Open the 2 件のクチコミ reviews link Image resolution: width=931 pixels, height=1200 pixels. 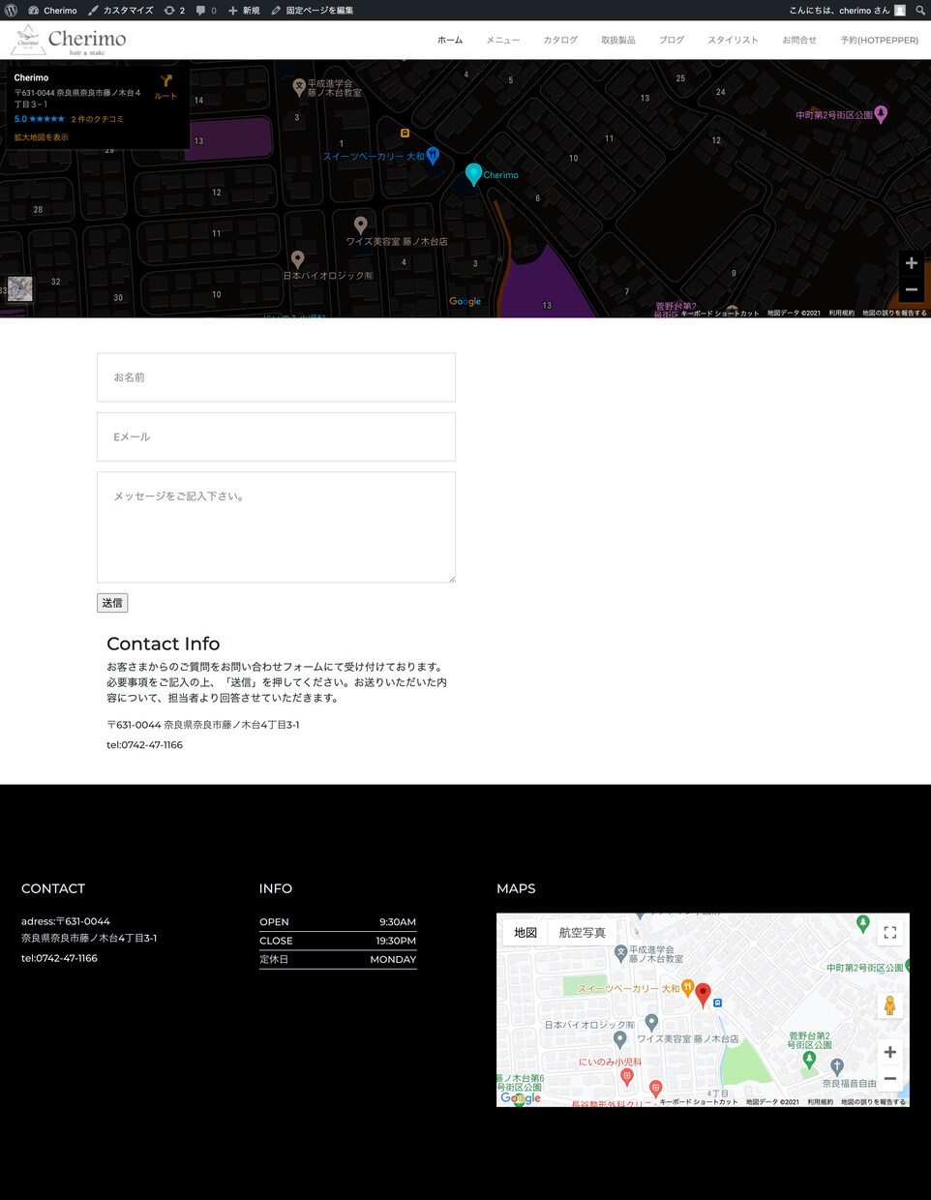[97, 119]
